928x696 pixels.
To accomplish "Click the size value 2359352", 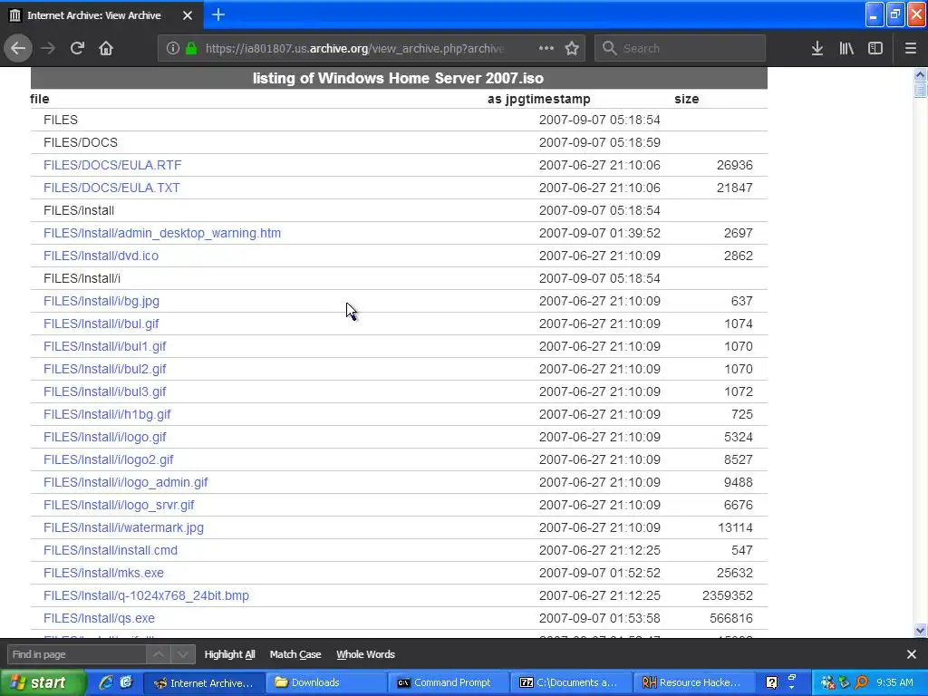I will point(728,595).
